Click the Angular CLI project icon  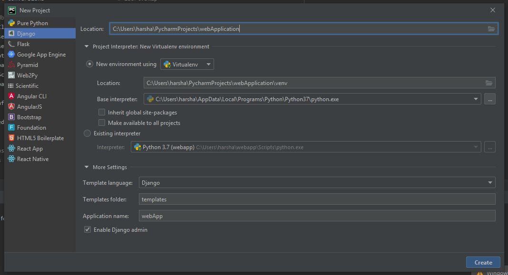pos(10,96)
